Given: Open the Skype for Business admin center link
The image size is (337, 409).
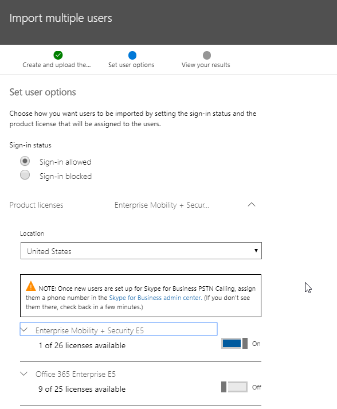Looking at the screenshot, I should point(155,298).
